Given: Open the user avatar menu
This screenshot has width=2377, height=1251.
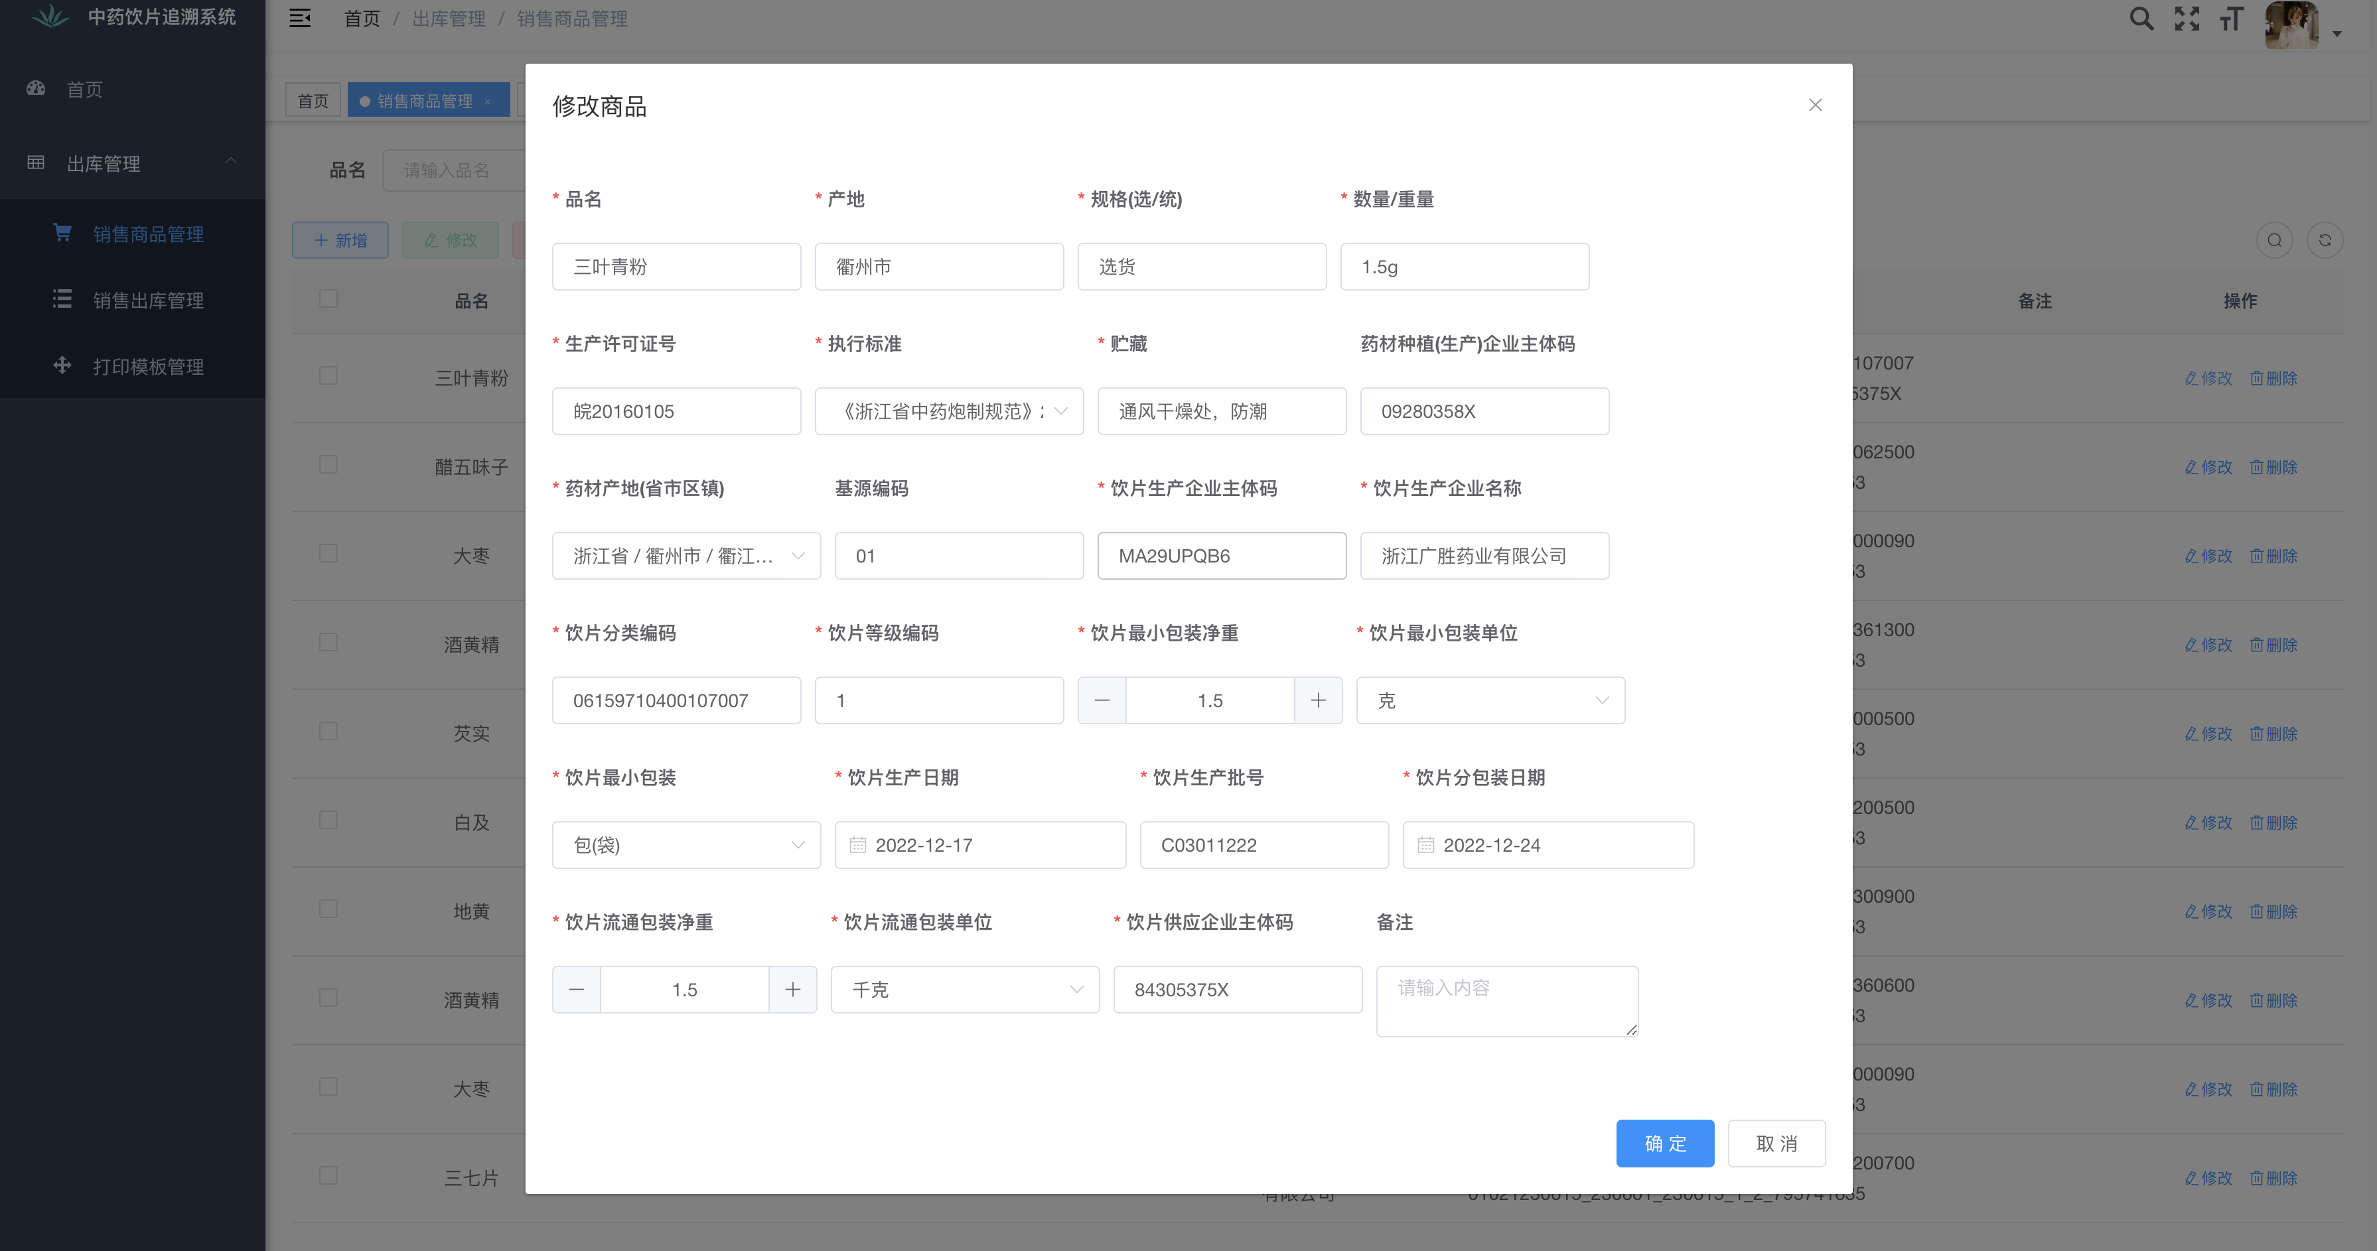Looking at the screenshot, I should (2291, 24).
